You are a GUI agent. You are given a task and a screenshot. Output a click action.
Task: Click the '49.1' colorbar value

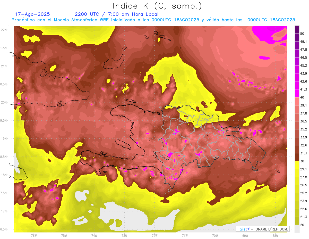pyautogui.click(x=304, y=42)
